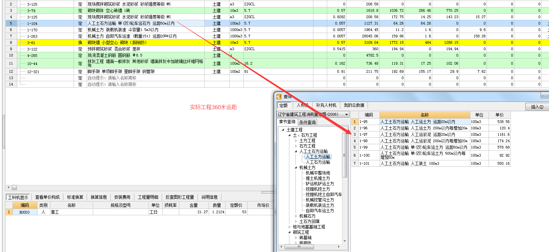Open the 我的云数据 tab
Screen dimensions: 549x252
354,105
